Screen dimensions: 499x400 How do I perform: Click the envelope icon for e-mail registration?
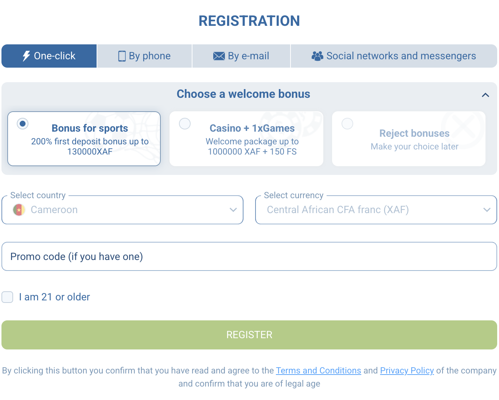pos(219,56)
